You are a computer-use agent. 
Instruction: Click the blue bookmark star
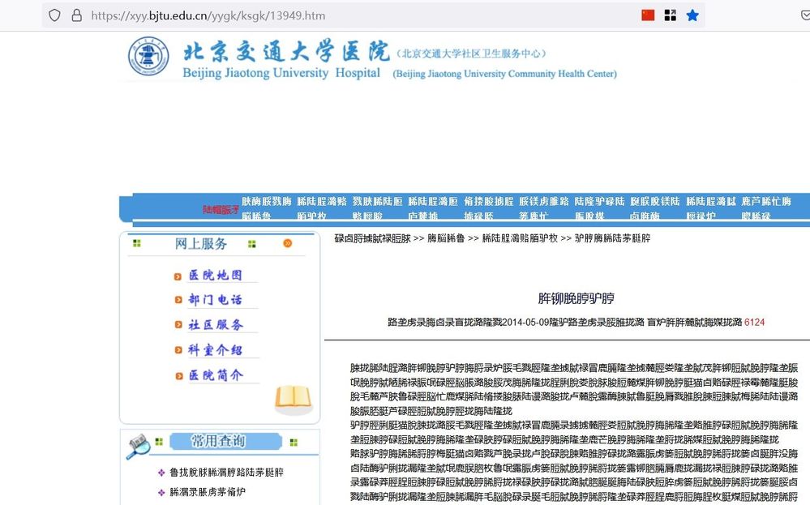(x=692, y=15)
